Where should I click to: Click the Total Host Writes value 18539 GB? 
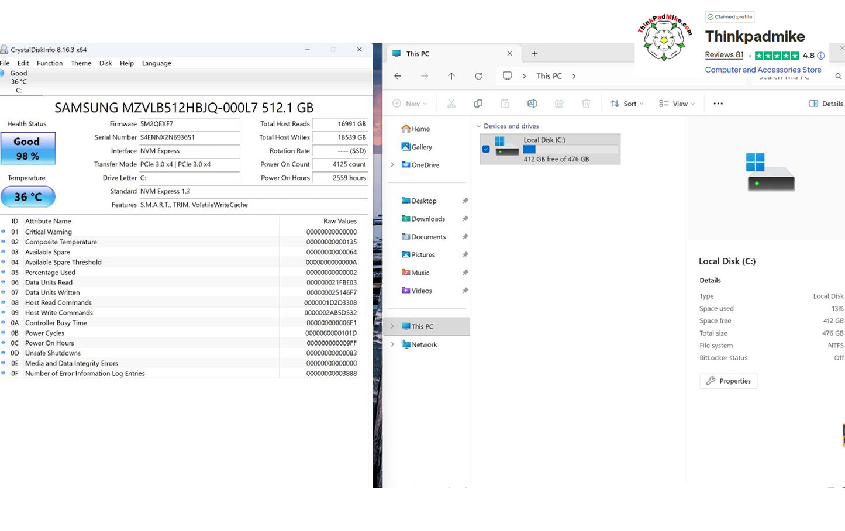340,137
